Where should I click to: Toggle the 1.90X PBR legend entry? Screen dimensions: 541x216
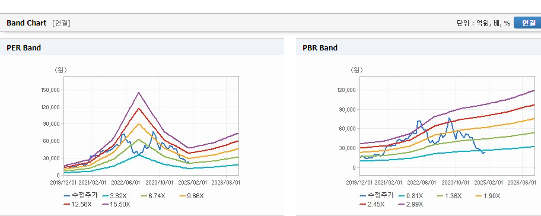pyautogui.click(x=488, y=196)
